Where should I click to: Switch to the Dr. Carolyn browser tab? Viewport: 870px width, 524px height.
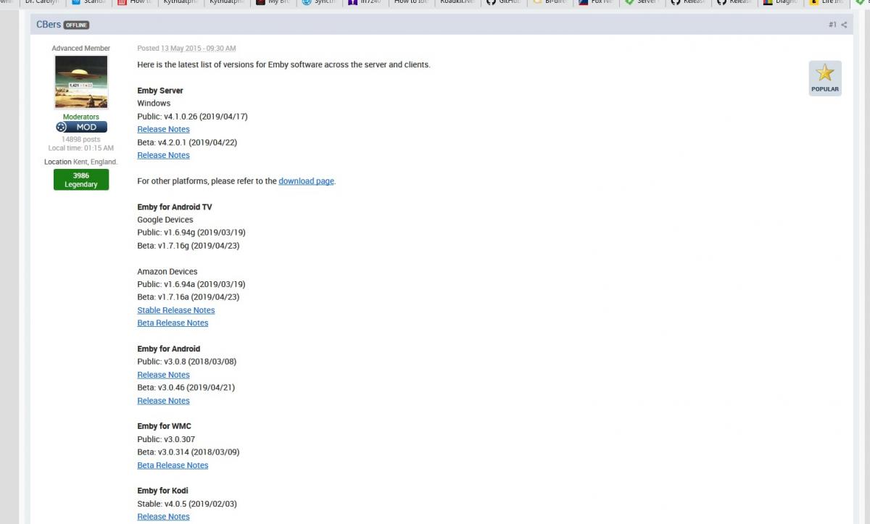41,3
